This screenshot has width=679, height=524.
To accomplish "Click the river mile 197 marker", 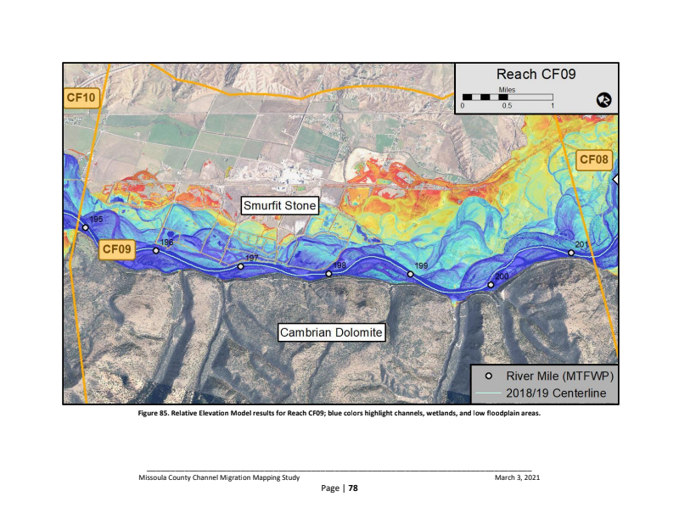I will tap(241, 266).
